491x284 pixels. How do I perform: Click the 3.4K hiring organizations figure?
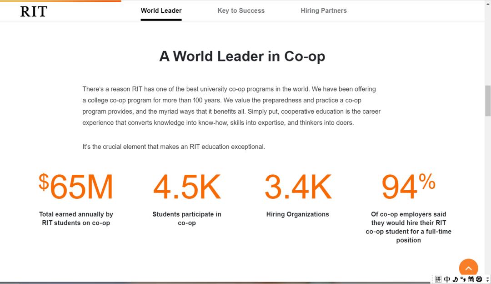(298, 187)
